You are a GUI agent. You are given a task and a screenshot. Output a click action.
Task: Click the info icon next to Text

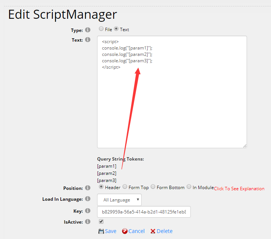pos(88,40)
